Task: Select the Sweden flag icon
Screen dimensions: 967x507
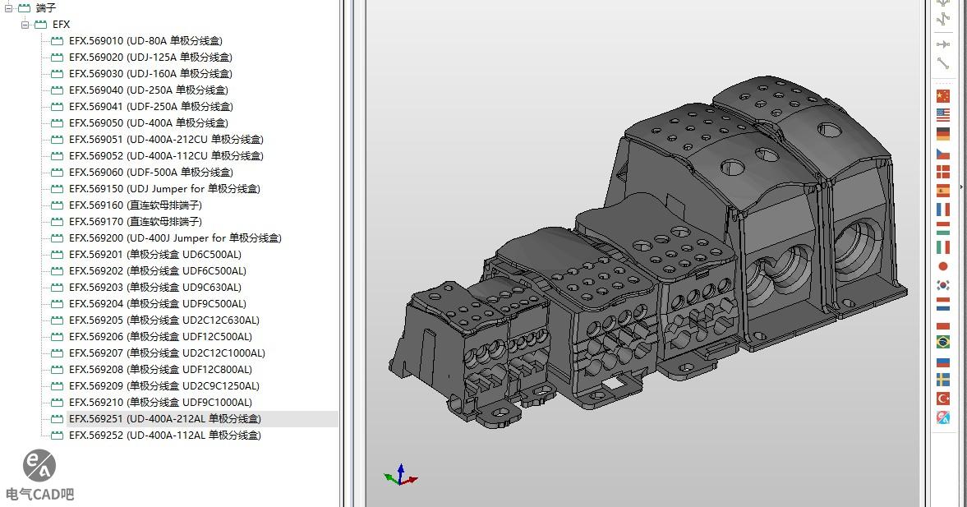Action: coord(942,380)
